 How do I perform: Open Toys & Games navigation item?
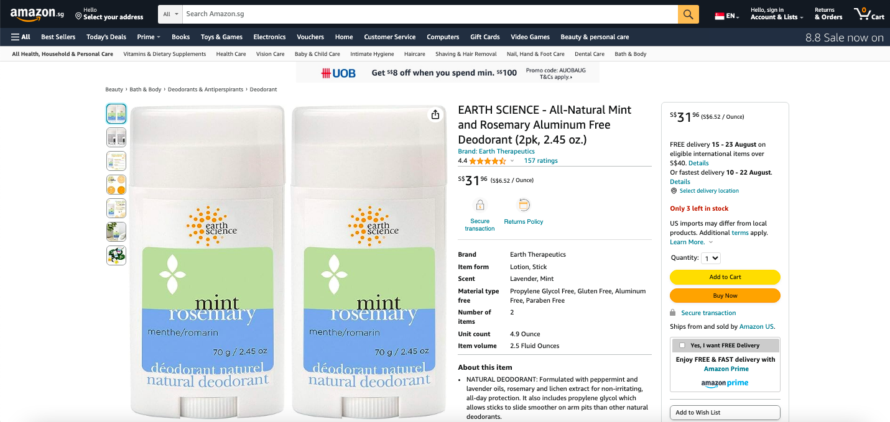[221, 37]
